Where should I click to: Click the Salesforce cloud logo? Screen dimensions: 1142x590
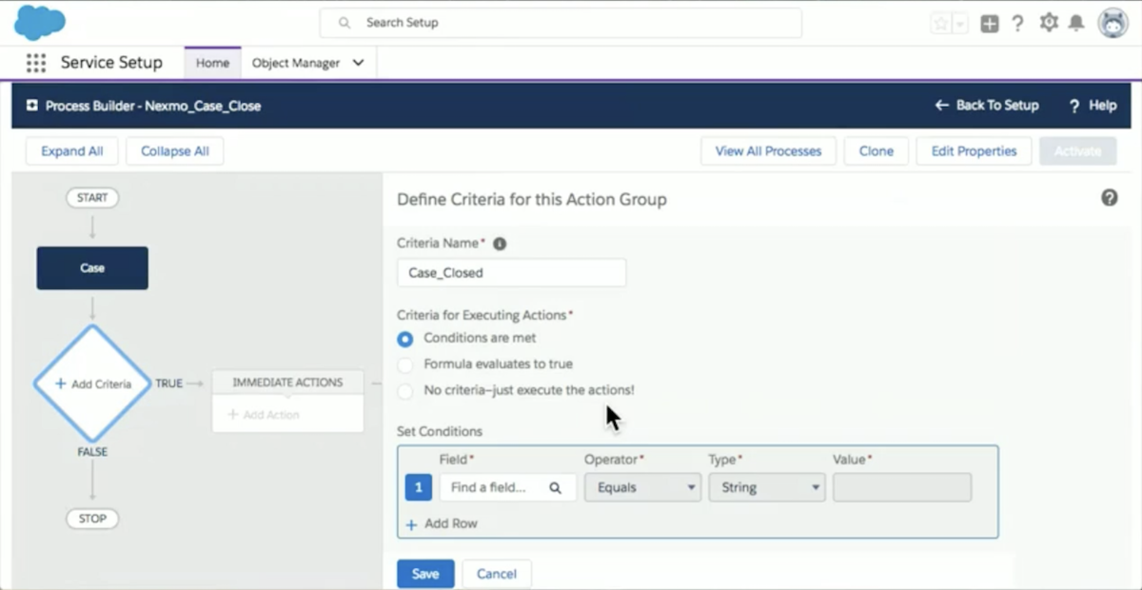39,22
